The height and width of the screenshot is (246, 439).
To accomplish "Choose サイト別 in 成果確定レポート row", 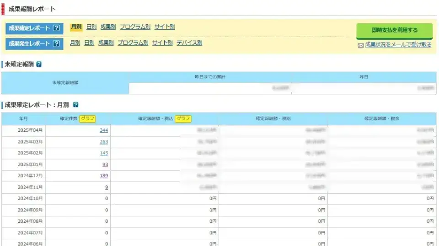I will click(165, 27).
